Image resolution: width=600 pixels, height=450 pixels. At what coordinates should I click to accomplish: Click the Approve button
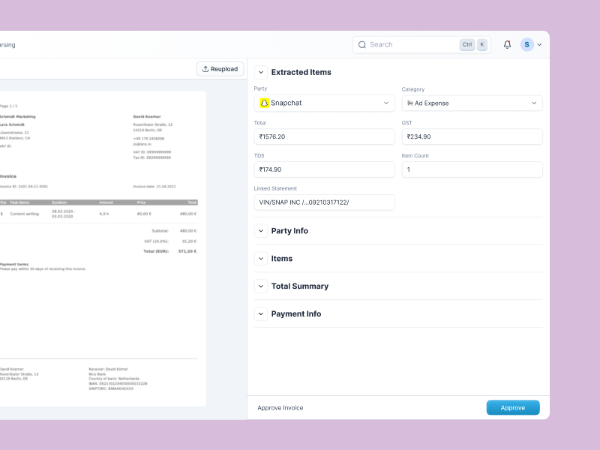pos(513,407)
